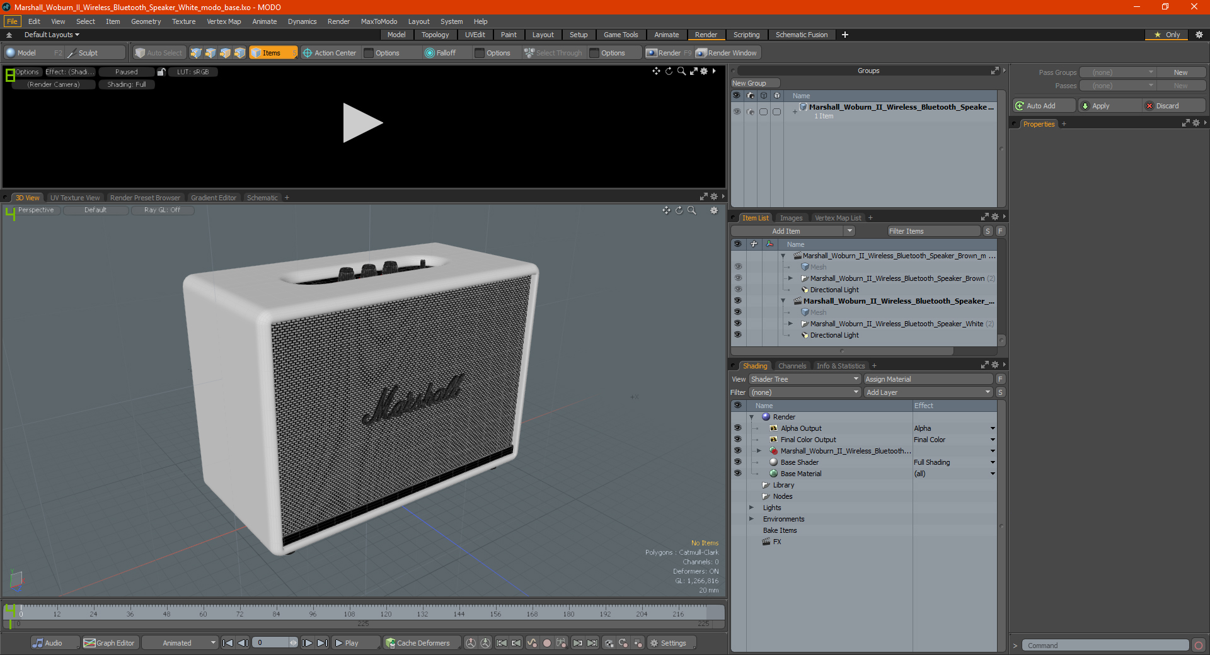Reset view icon in render preview
1210x655 pixels.
point(669,71)
